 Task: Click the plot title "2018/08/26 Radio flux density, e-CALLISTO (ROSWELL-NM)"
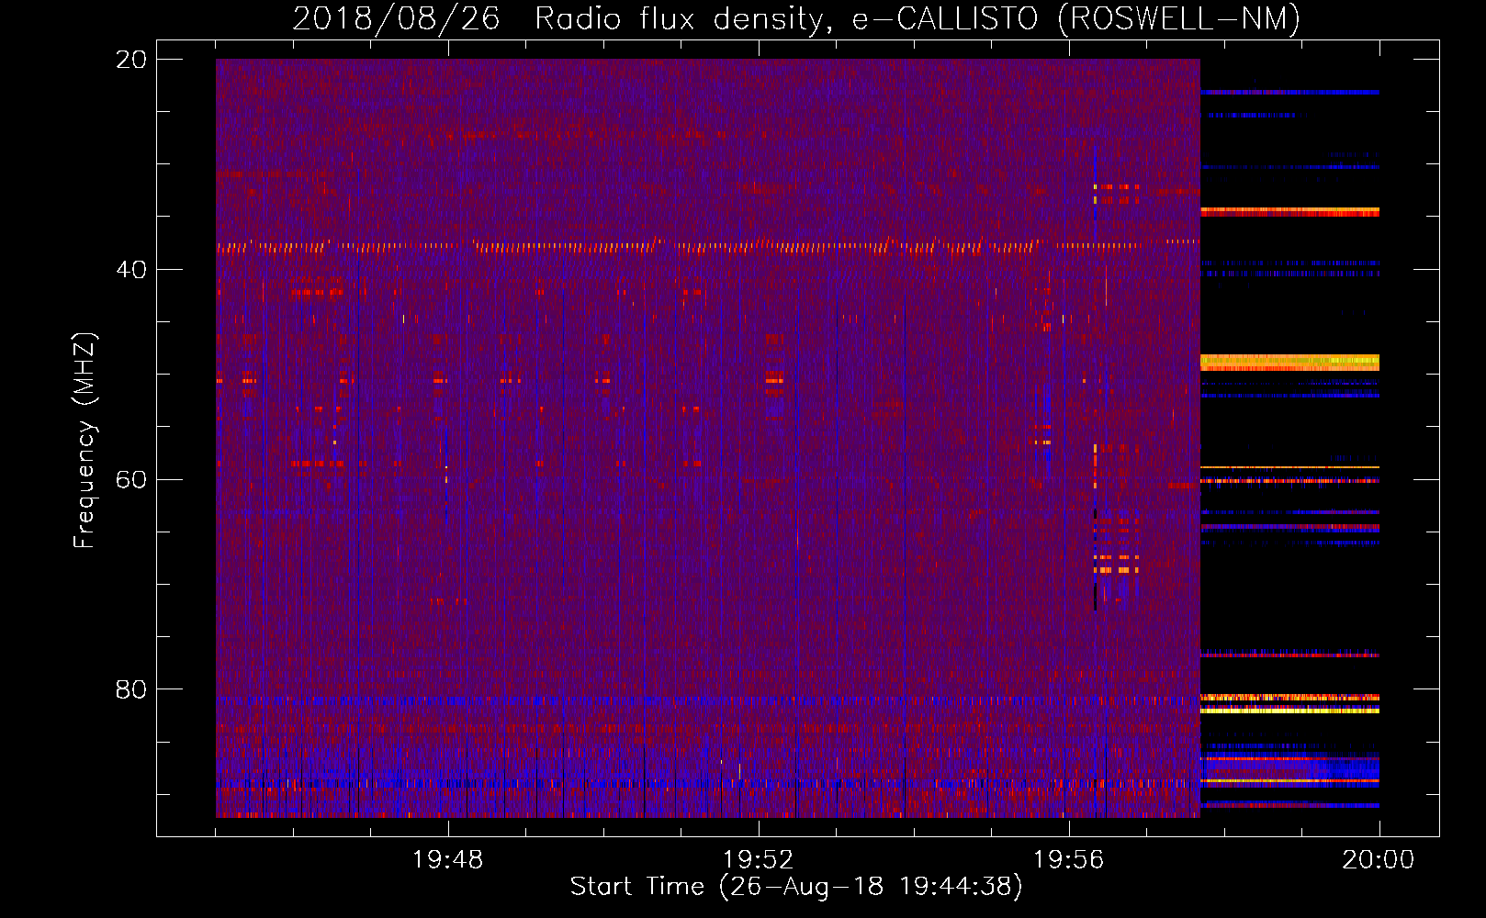(x=796, y=18)
